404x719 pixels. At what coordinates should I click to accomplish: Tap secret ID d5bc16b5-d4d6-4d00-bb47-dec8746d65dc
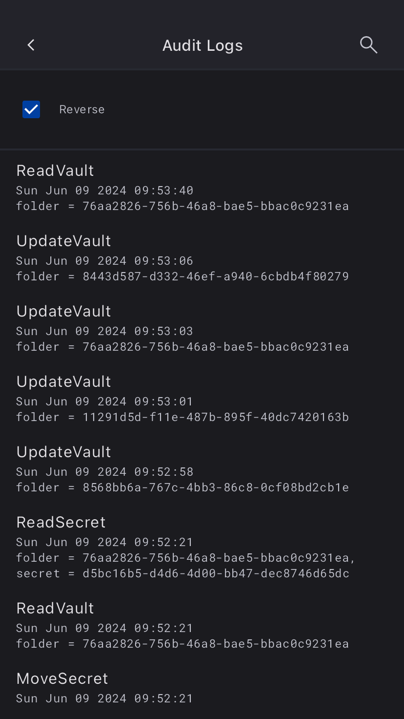(216, 573)
